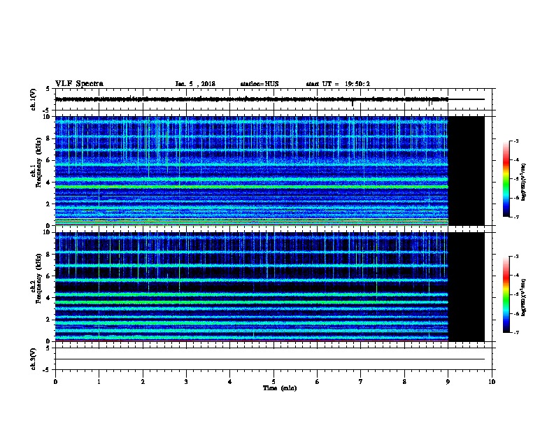Click the "station=HUS" header label
This screenshot has height=428, width=554.
click(260, 84)
